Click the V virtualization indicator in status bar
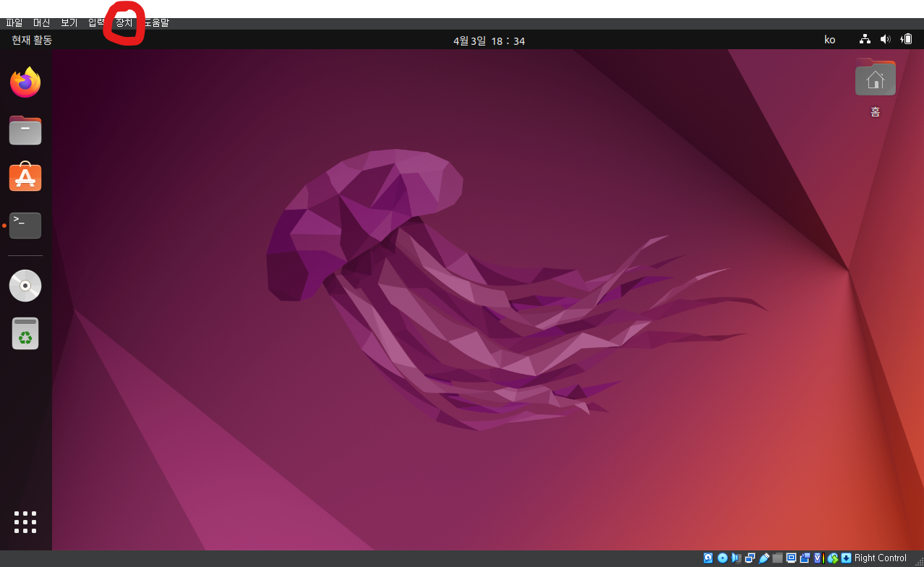The image size is (924, 567). pyautogui.click(x=818, y=558)
